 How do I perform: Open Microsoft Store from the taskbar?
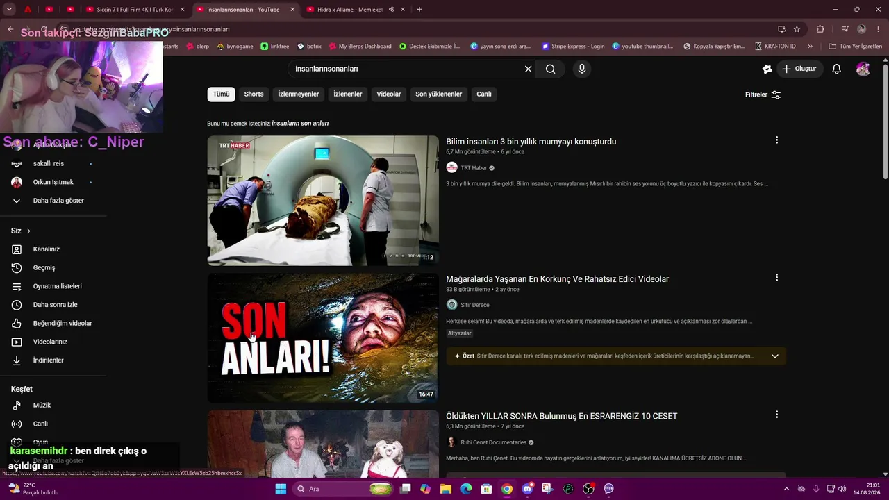pos(487,489)
